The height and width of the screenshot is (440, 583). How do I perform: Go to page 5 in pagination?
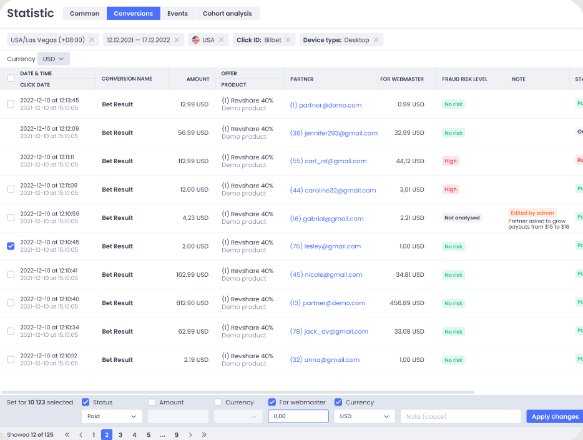pos(148,434)
